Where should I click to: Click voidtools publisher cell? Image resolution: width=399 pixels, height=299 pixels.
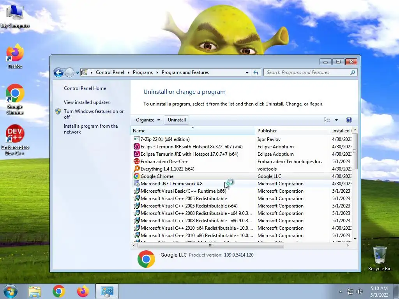292,169
